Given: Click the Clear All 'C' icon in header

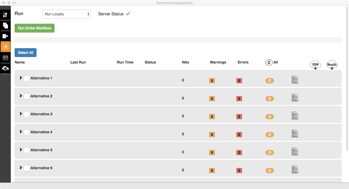Looking at the screenshot, I should 269,62.
